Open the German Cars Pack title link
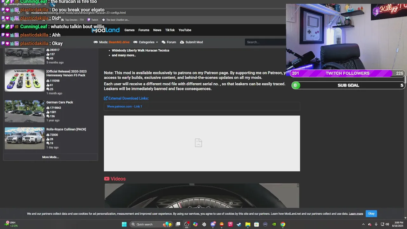This screenshot has width=407, height=229. (x=60, y=102)
